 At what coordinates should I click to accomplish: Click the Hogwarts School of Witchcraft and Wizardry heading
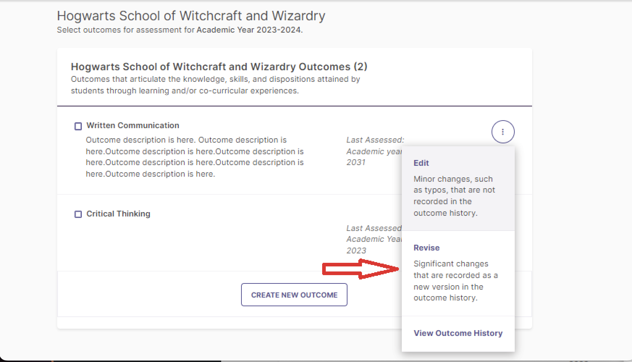pos(191,16)
